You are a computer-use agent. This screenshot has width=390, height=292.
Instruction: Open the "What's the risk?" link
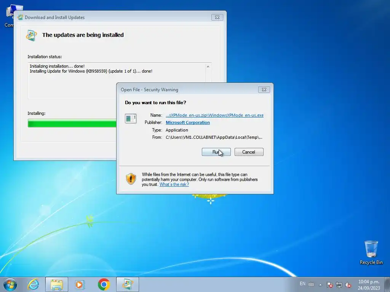[x=174, y=184]
